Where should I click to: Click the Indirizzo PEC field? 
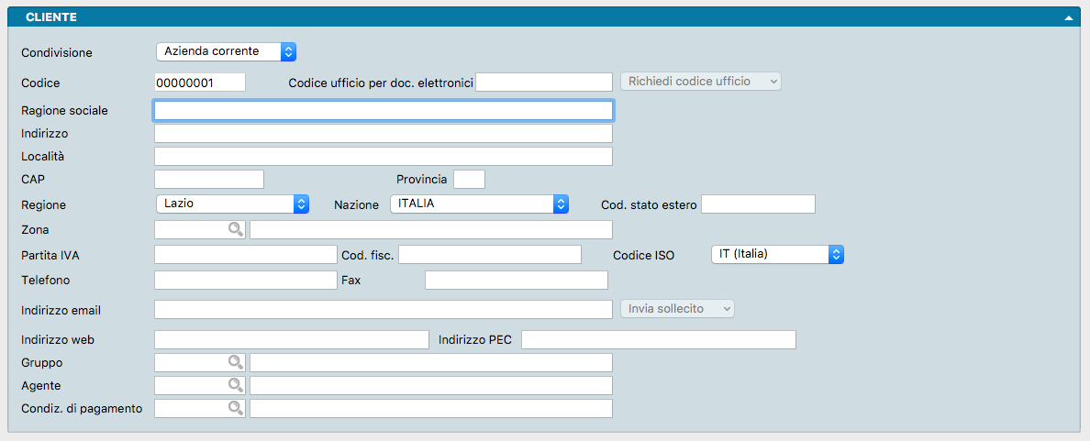658,340
